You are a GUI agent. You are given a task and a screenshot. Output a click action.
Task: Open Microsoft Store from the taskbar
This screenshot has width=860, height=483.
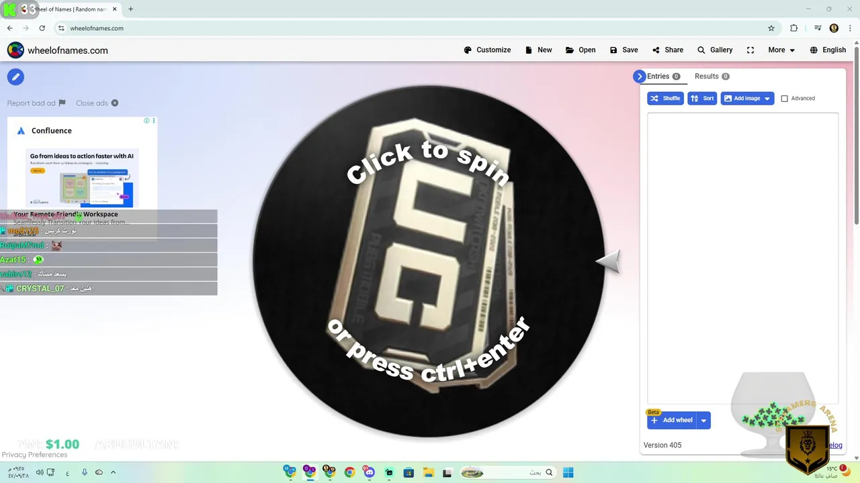408,472
